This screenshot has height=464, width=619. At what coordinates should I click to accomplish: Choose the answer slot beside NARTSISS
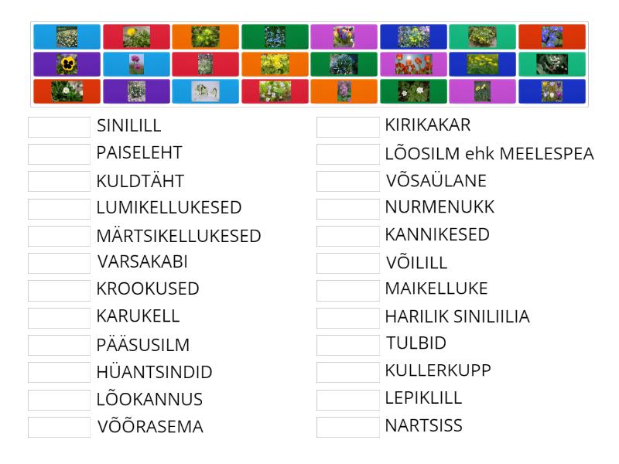(x=347, y=427)
